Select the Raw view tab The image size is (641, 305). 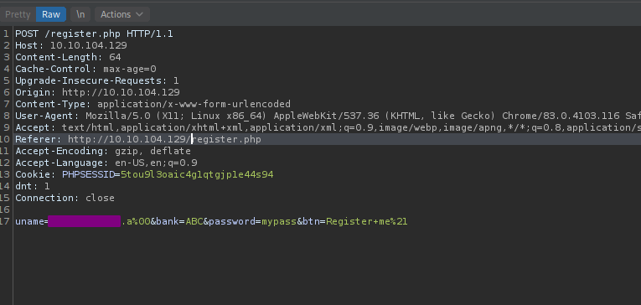coord(51,14)
